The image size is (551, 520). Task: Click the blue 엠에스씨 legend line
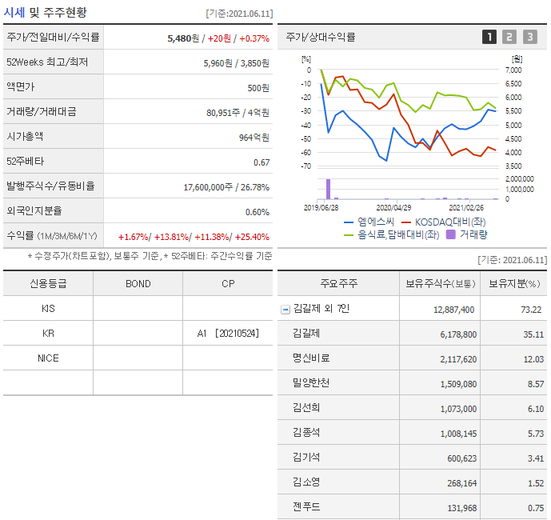tap(348, 222)
